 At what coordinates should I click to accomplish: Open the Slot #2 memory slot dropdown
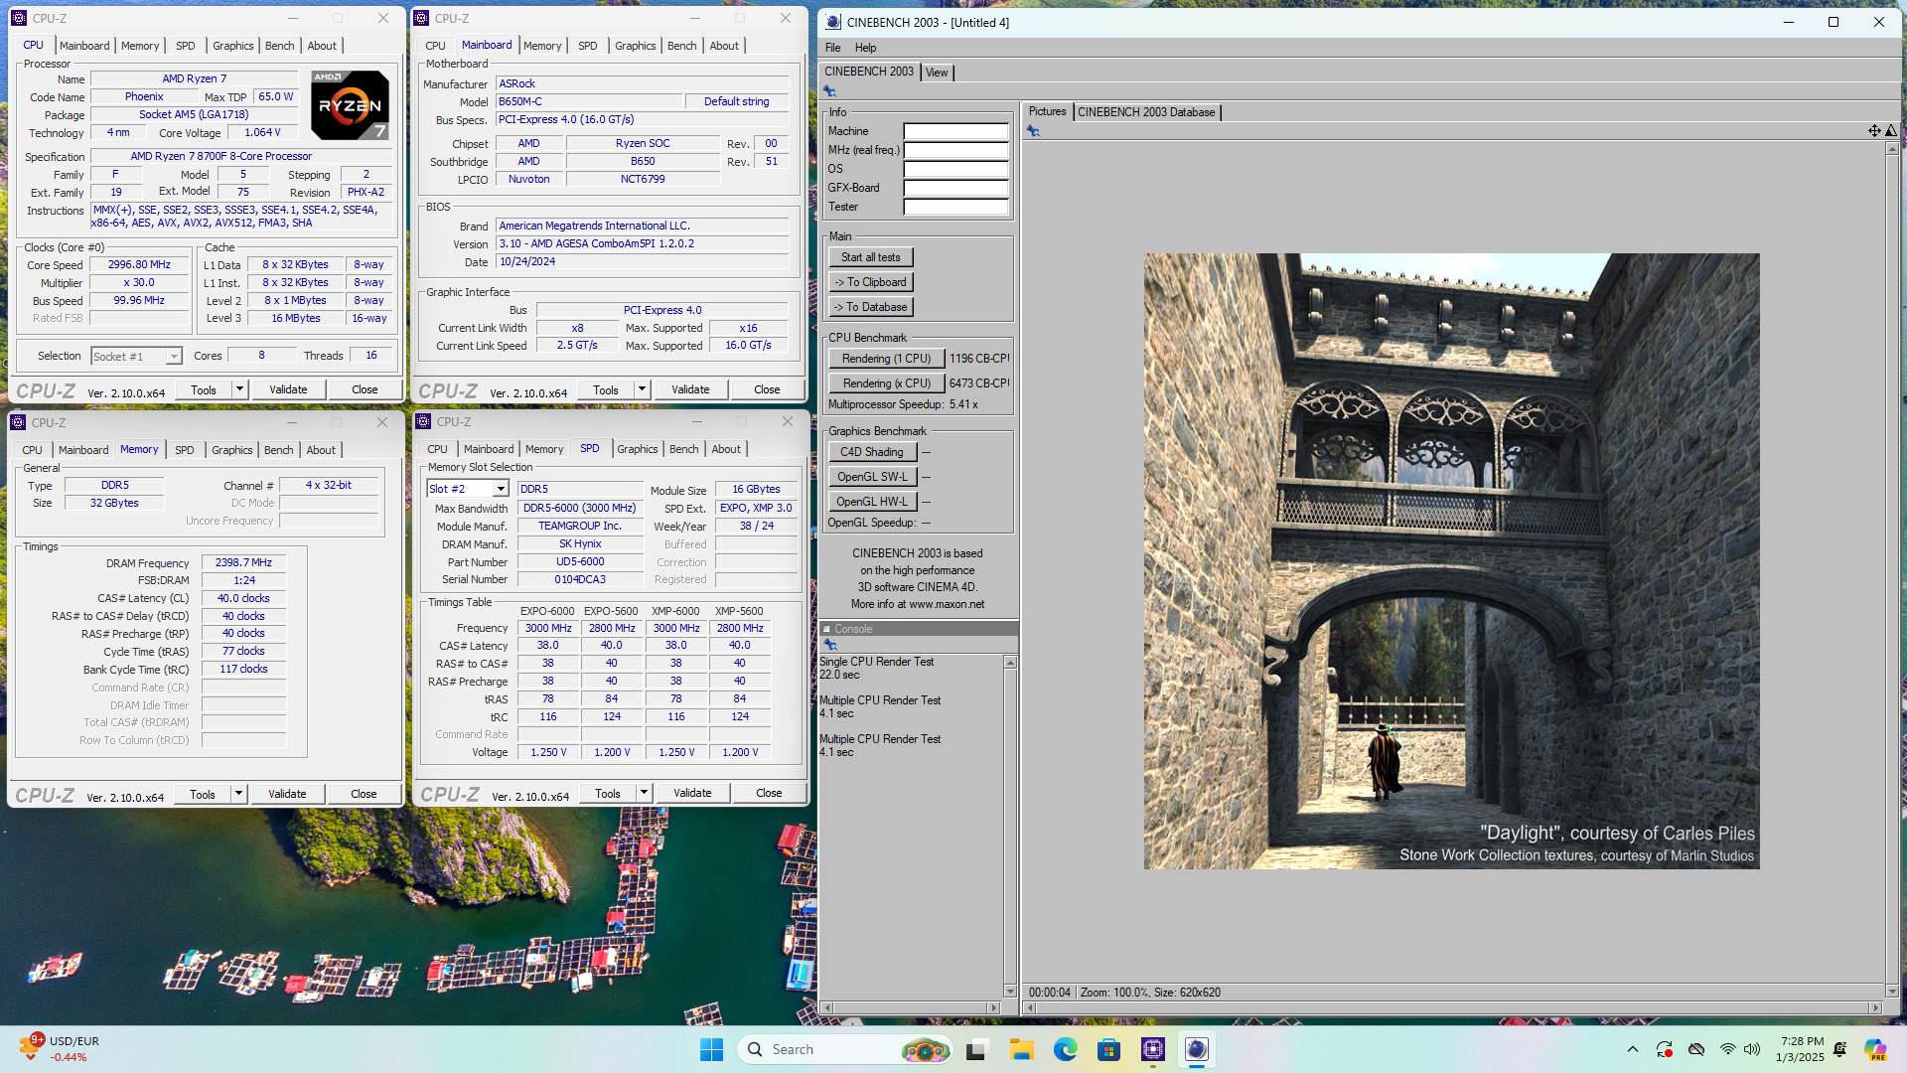(501, 489)
